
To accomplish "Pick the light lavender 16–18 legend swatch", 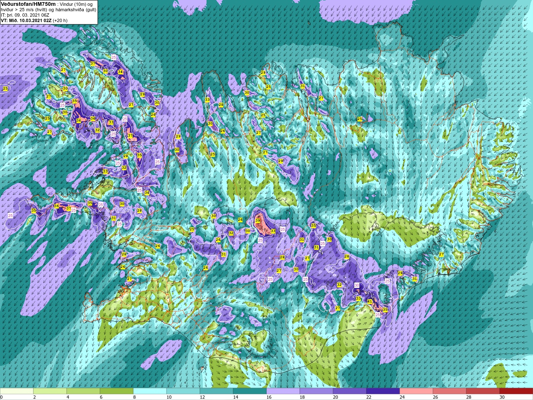I will 283,391.
